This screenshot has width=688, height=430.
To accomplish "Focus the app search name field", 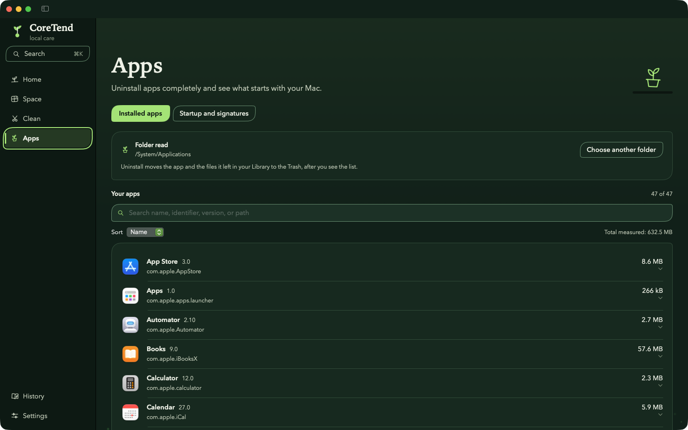I will point(392,213).
